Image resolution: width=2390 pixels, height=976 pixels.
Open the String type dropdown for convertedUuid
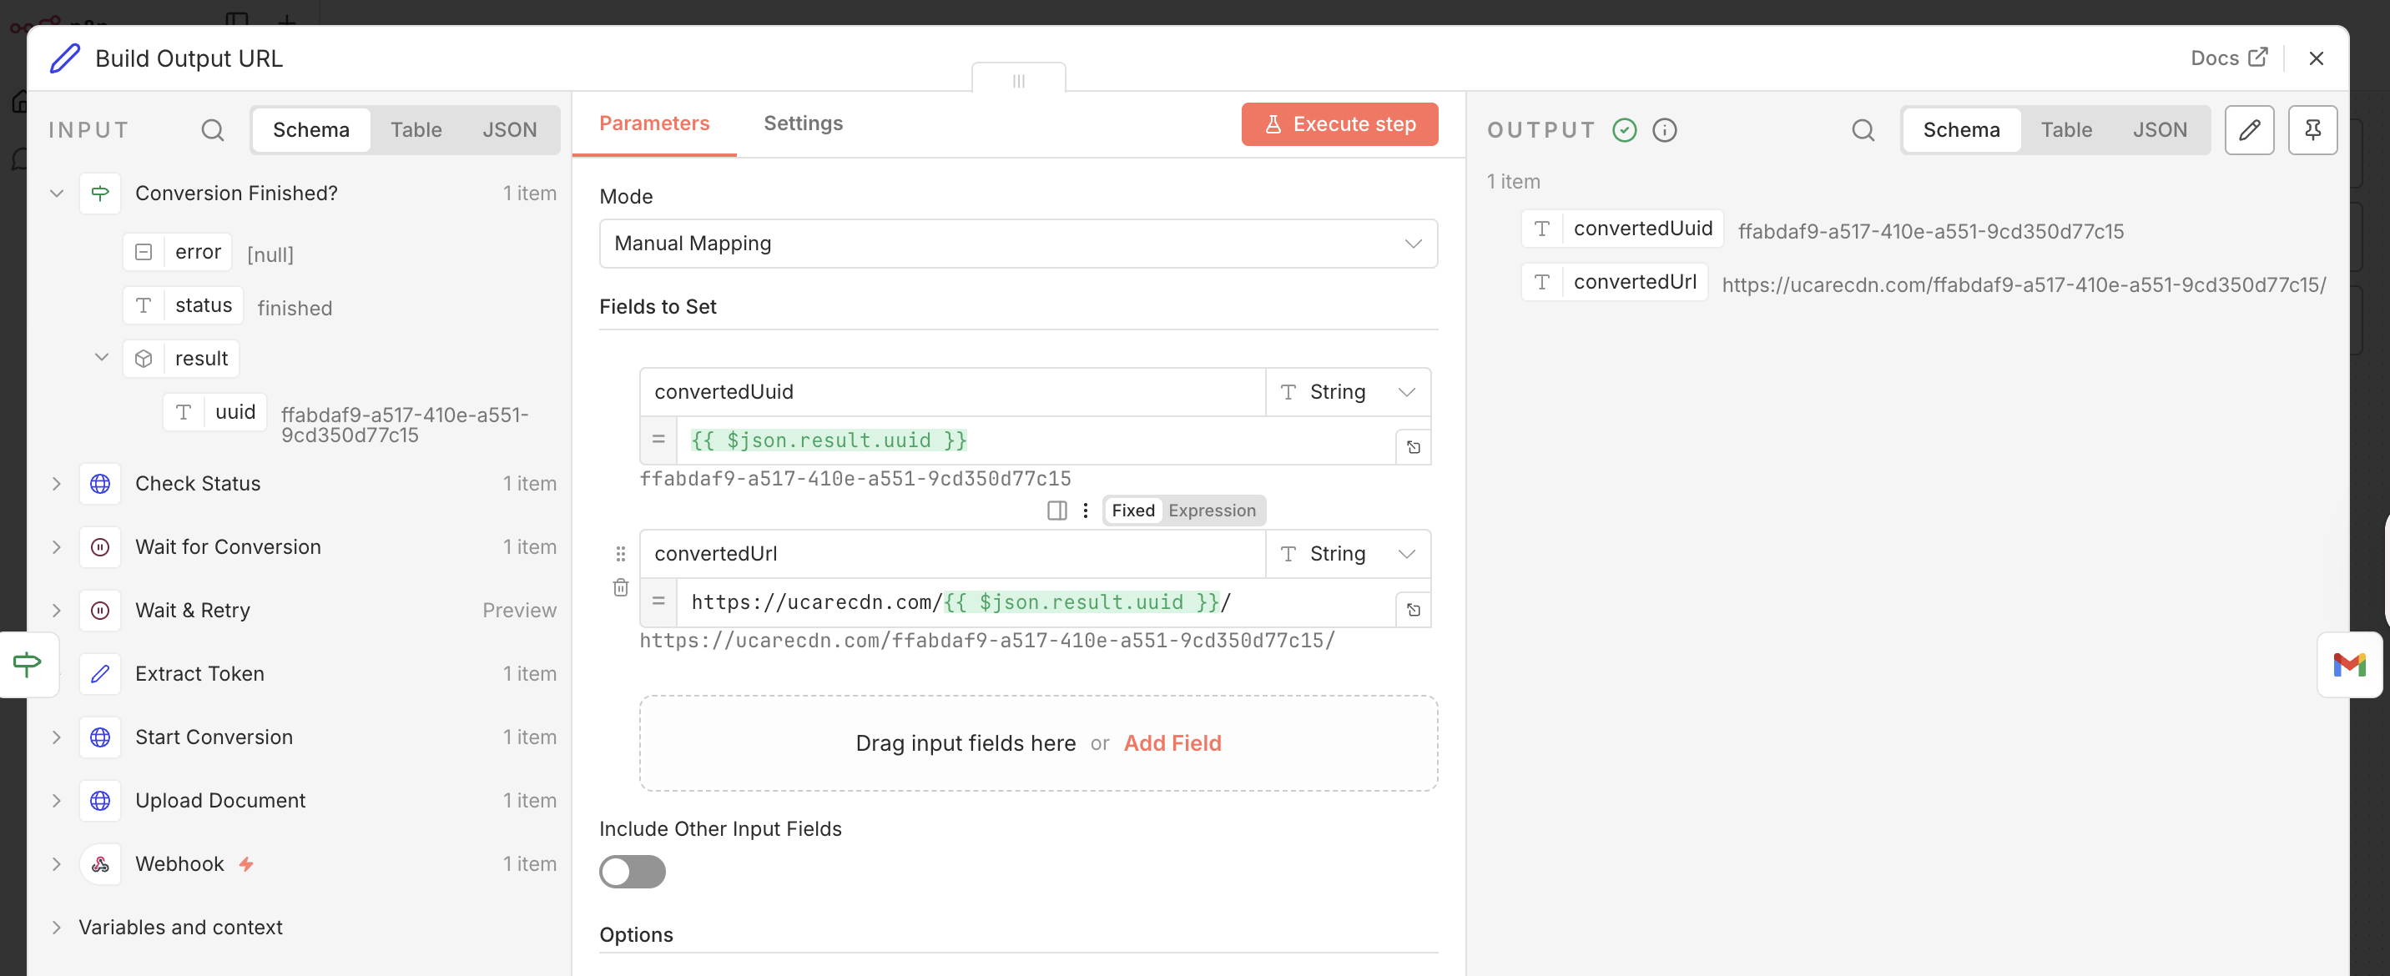tap(1348, 391)
